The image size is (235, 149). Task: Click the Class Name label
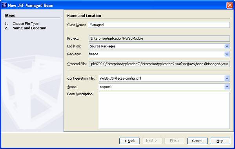tap(77, 25)
